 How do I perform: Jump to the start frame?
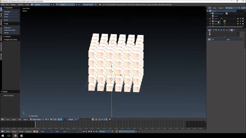coord(84,131)
